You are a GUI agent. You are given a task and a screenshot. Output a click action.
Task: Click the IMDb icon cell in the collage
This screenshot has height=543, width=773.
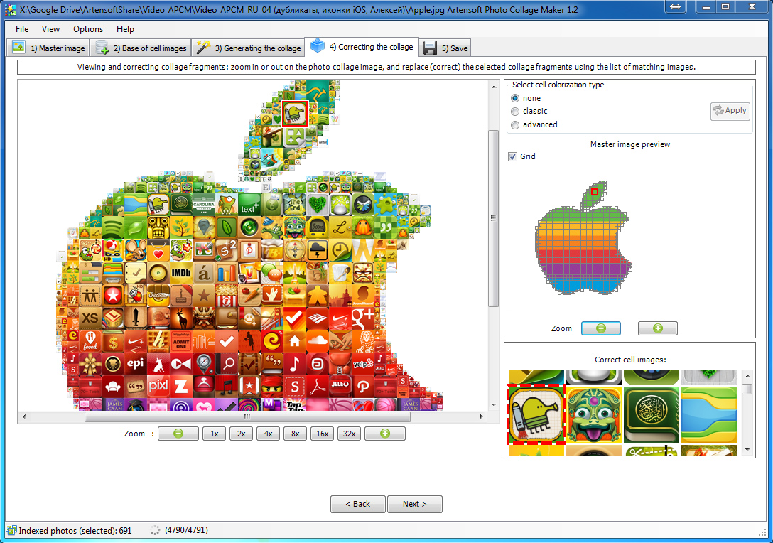click(181, 273)
